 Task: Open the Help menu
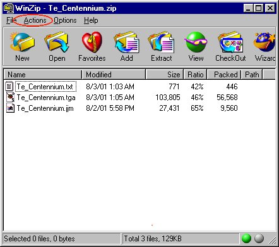(91, 20)
